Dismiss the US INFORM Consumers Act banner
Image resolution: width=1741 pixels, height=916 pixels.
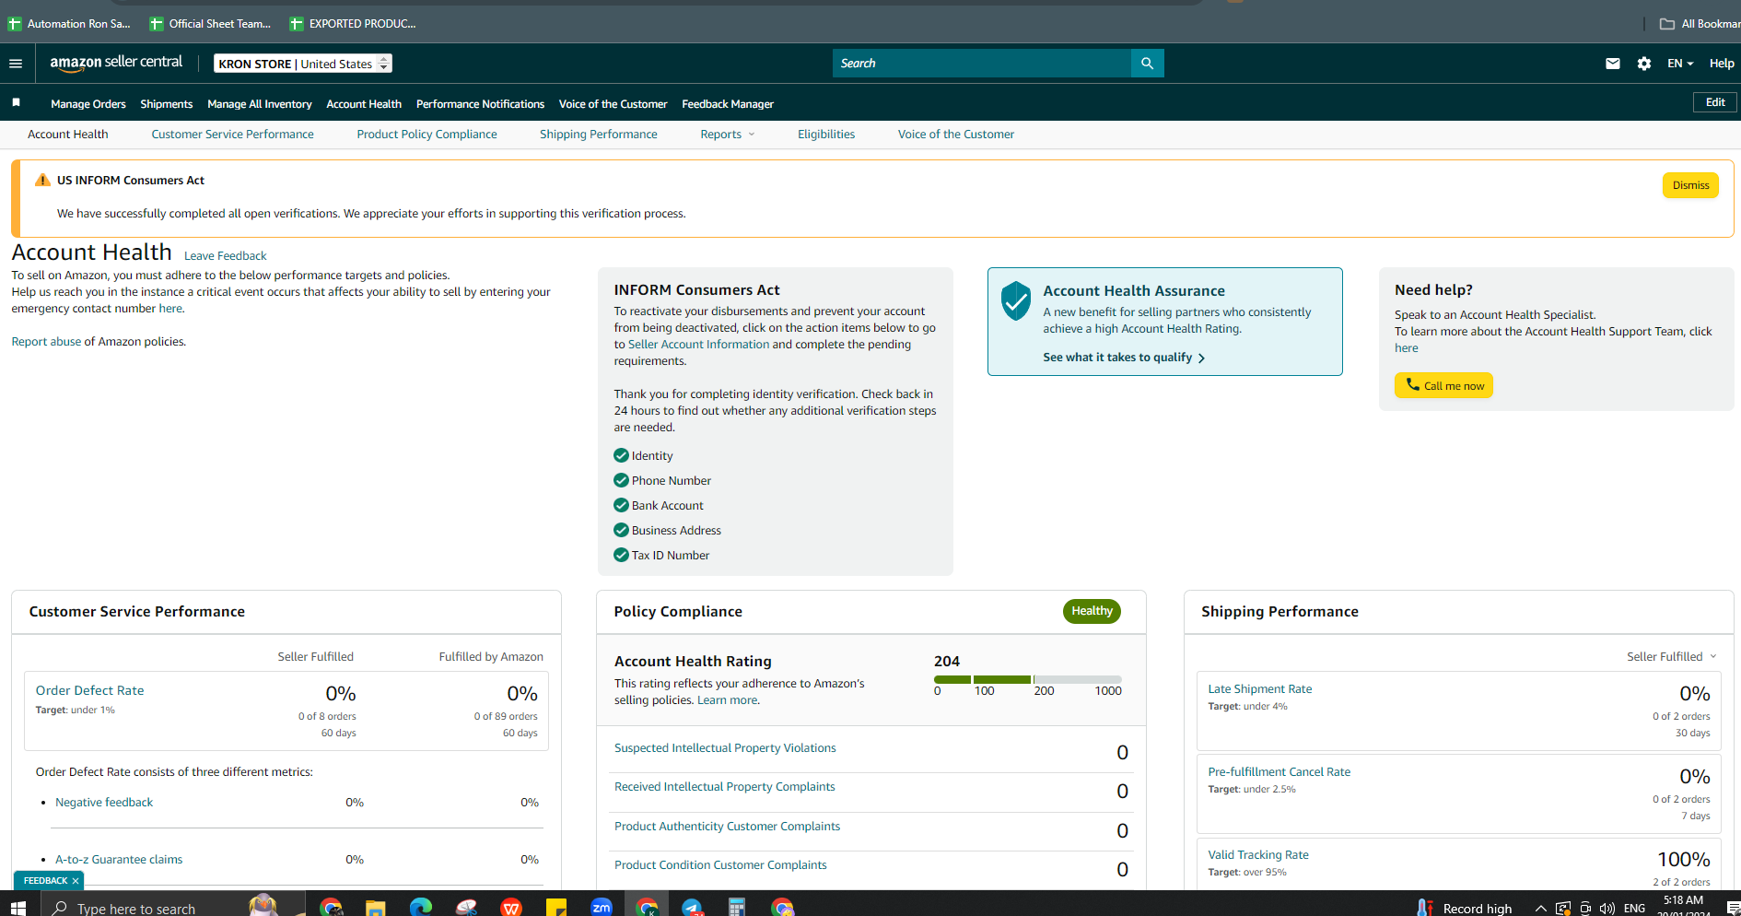click(x=1690, y=185)
